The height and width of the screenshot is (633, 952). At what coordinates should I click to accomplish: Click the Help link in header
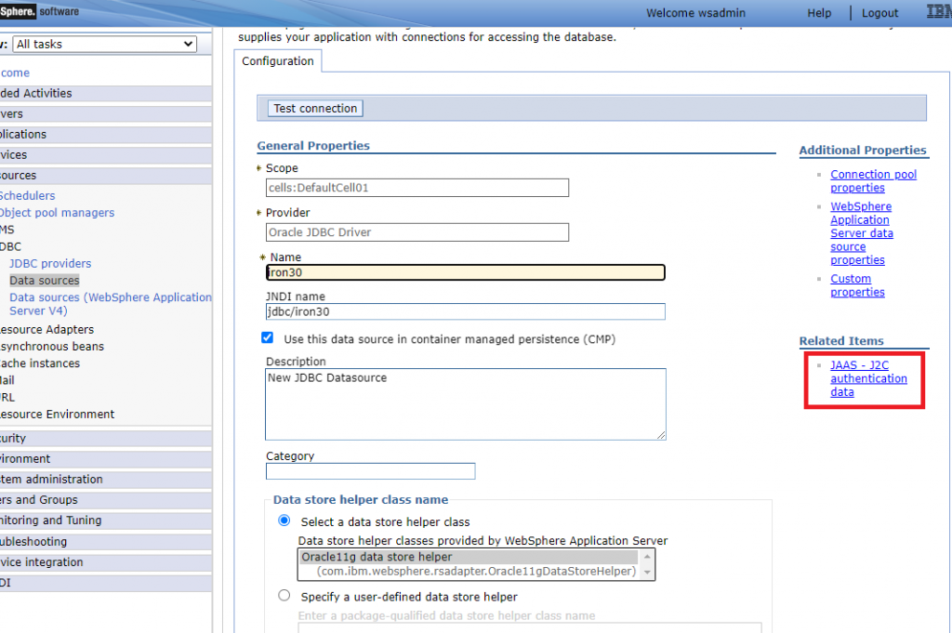click(819, 13)
